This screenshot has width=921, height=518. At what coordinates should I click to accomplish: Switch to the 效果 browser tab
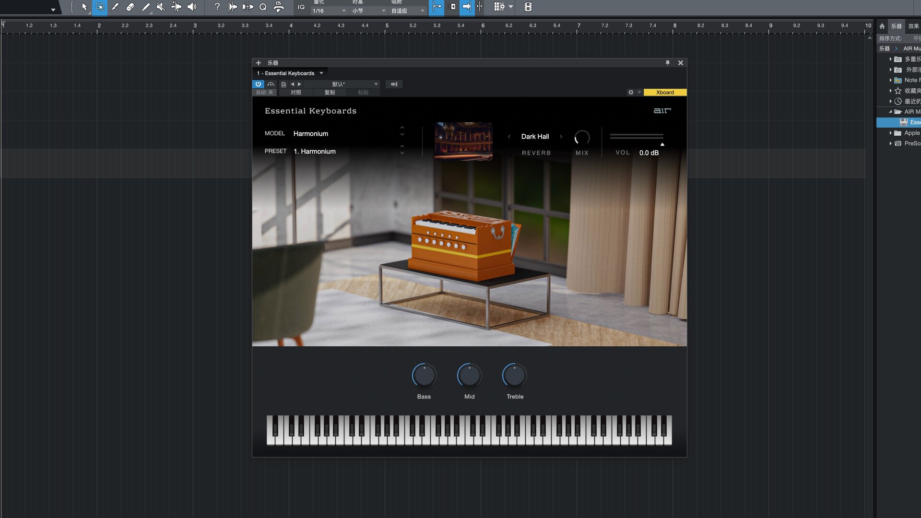tap(913, 26)
